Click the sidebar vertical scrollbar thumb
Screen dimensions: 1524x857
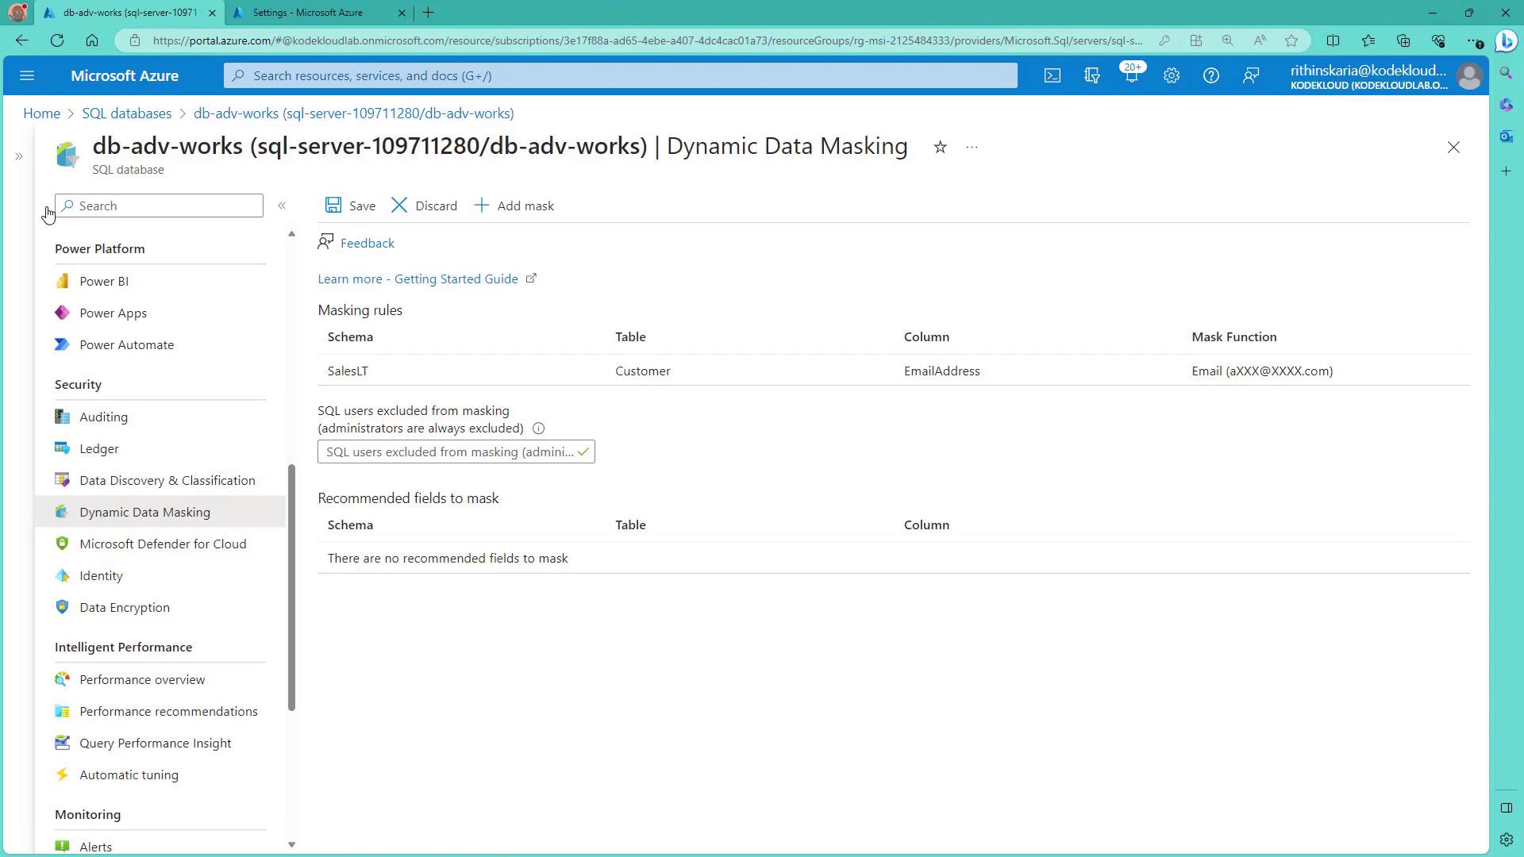tap(291, 587)
